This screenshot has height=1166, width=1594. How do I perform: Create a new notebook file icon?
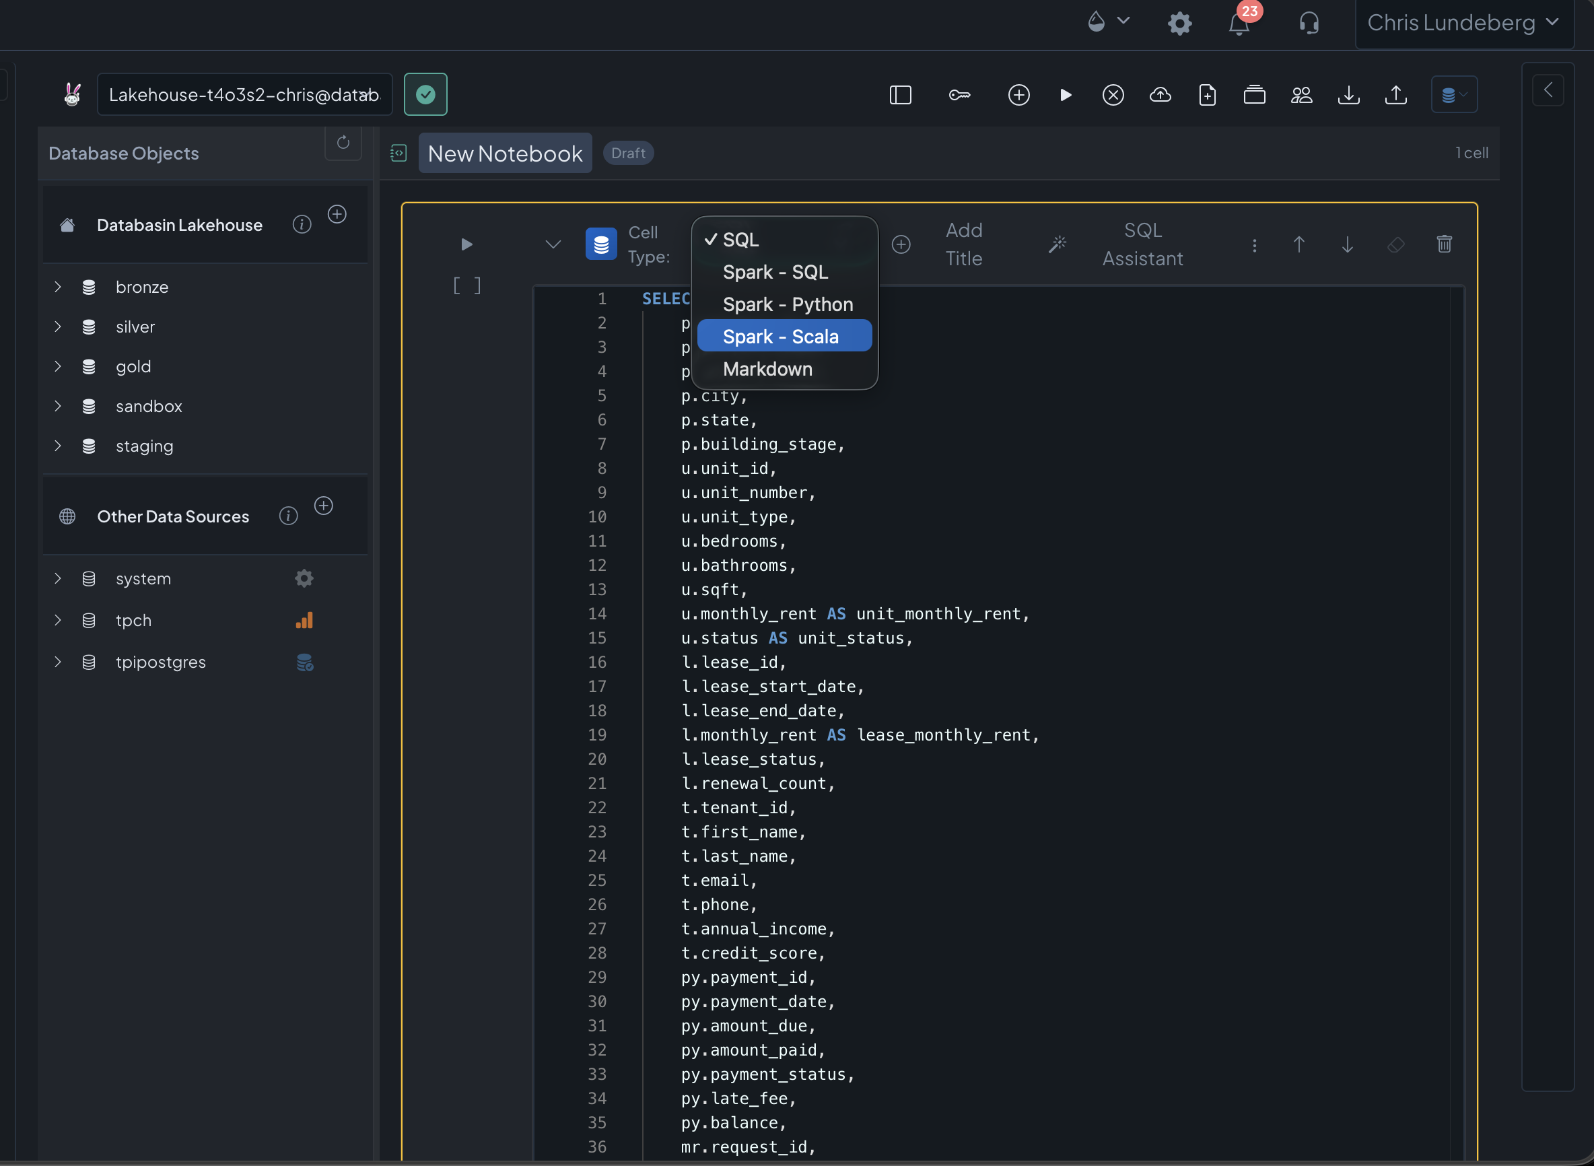pos(1208,94)
